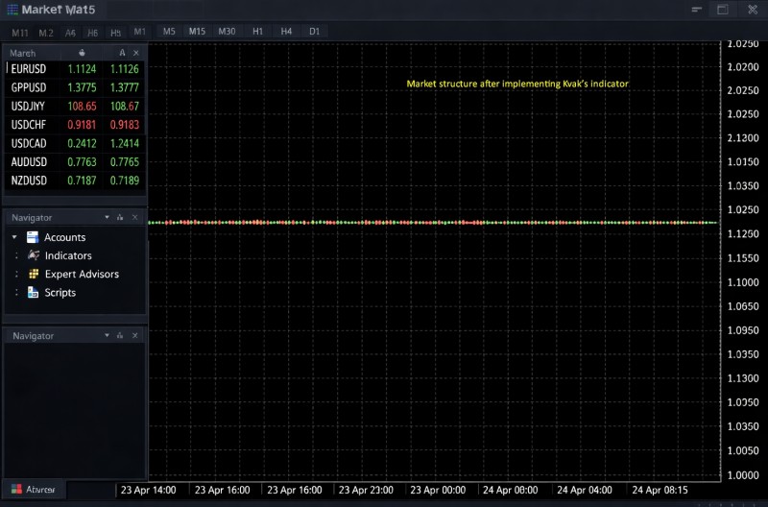Screen dimensions: 768x507
Task: Click the 2.0200 price axis label
Action: tap(743, 66)
